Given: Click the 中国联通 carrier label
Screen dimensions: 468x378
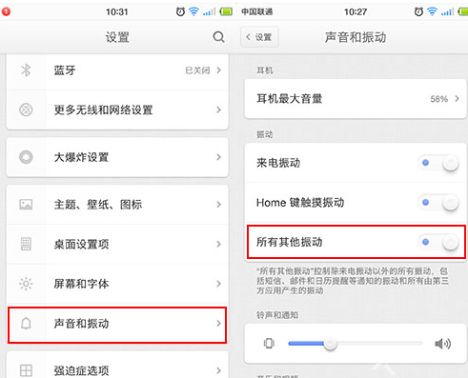Looking at the screenshot, I should [256, 11].
